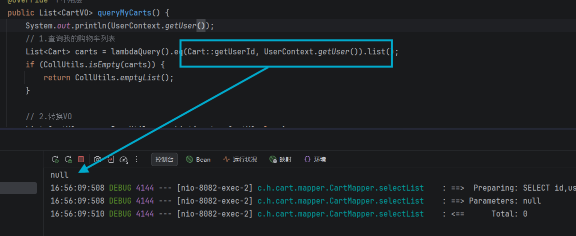Select the highlighted item in left panel
Viewport: 576px width, 236px height.
pos(18,188)
